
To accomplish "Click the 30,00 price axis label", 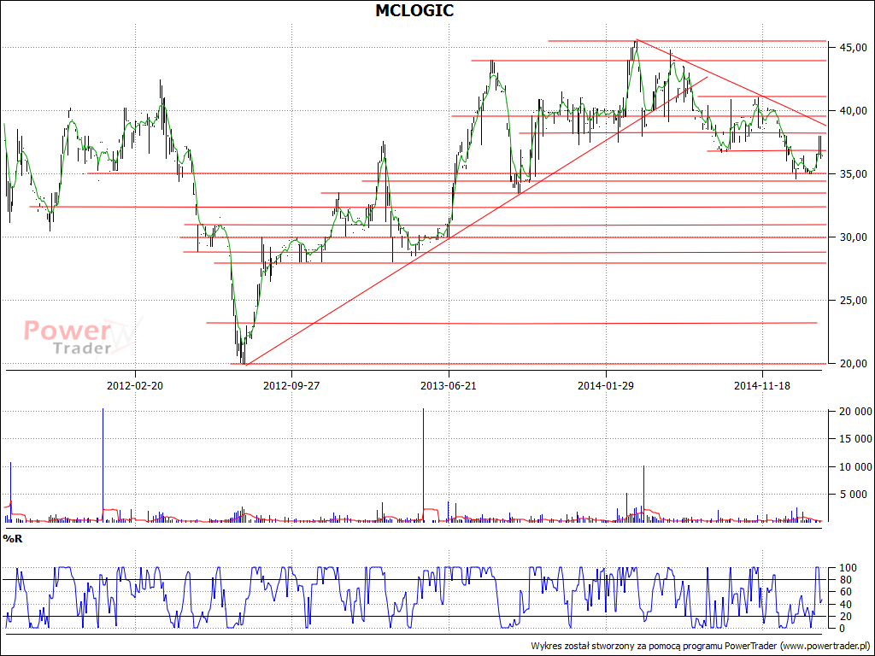I will click(854, 237).
